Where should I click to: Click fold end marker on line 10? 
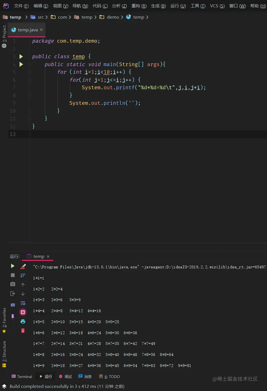click(x=29, y=111)
